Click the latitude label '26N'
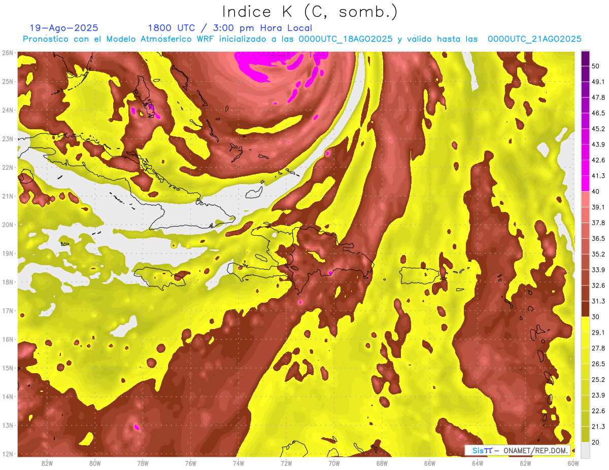Screen dimensions: 609x470 7,53
